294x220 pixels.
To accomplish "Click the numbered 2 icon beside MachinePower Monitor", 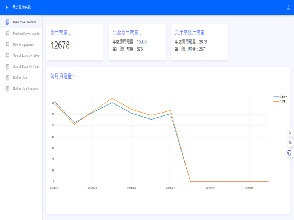I will [x=7, y=33].
